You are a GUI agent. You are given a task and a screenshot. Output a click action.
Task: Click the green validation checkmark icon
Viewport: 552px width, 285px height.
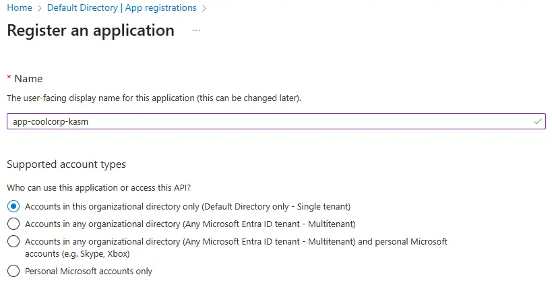pos(537,121)
